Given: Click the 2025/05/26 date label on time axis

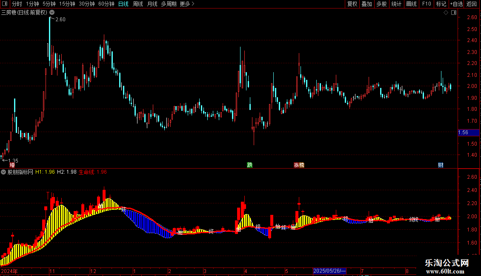Looking at the screenshot, I should pos(329,271).
